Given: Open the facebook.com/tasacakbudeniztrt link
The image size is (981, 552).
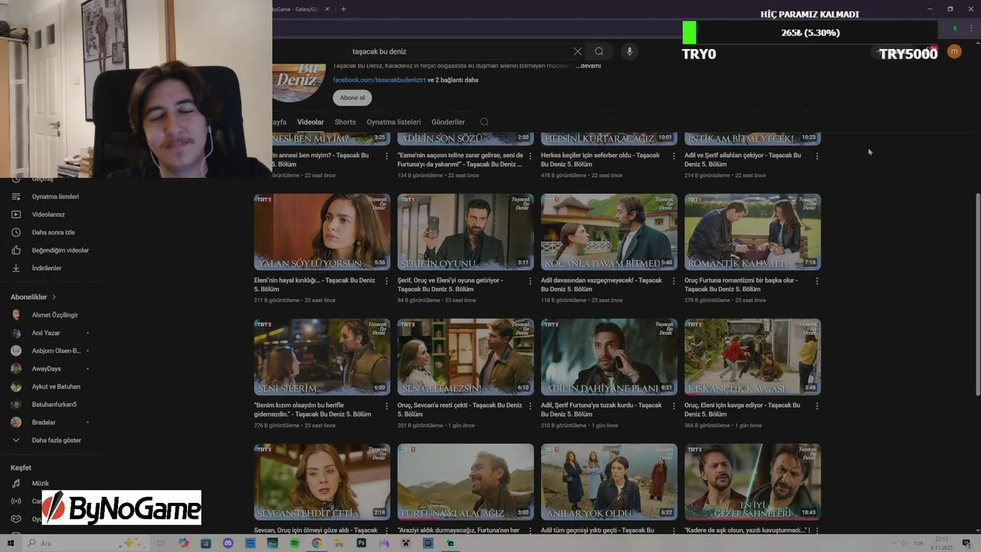Looking at the screenshot, I should [379, 80].
